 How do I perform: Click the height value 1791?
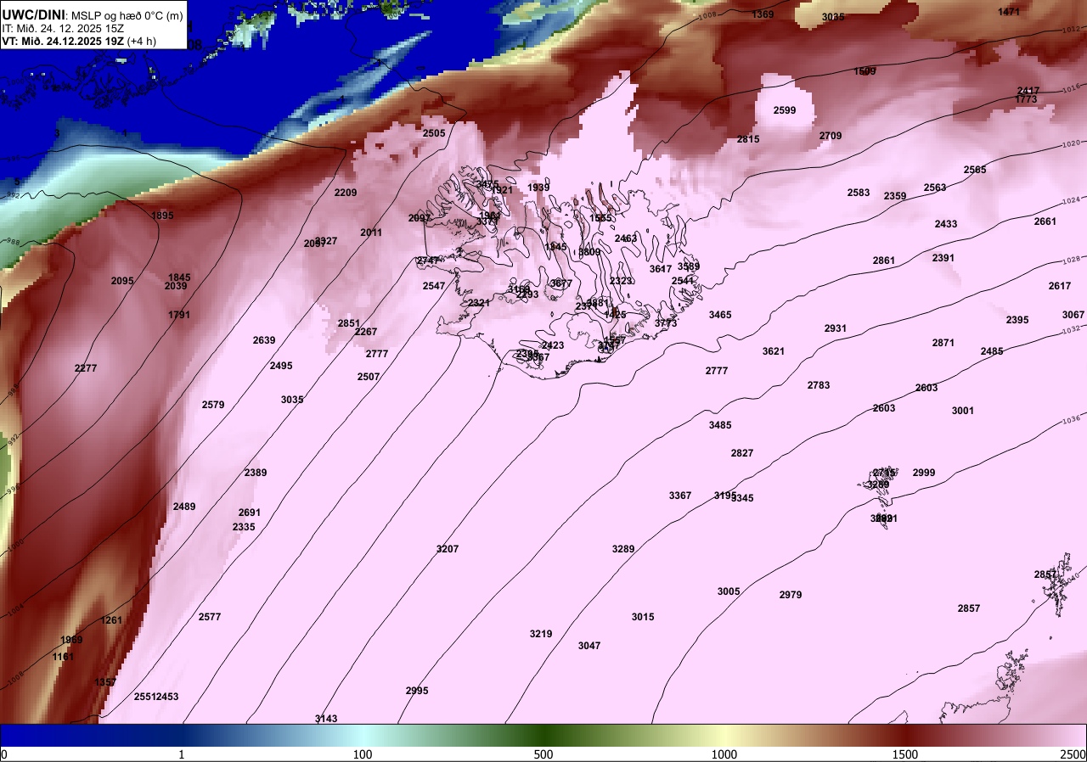(179, 315)
